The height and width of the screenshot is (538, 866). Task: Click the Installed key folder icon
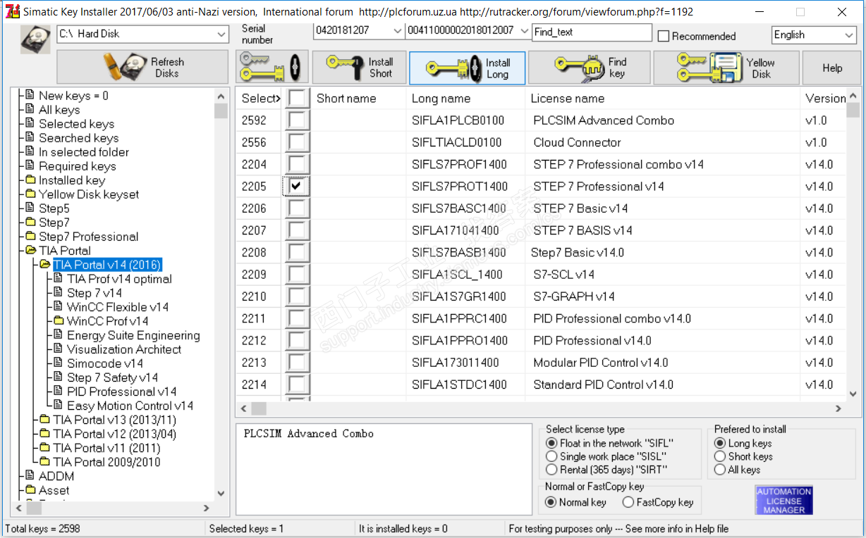click(31, 180)
